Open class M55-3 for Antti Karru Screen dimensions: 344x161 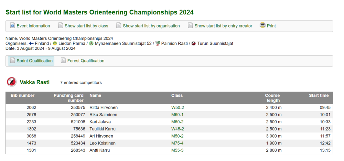(x=177, y=150)
